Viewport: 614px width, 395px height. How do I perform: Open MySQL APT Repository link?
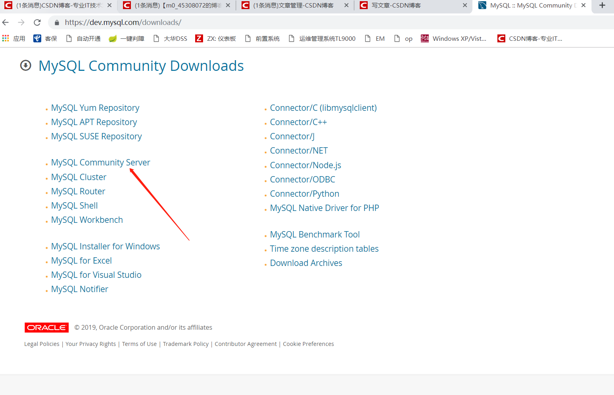click(94, 122)
